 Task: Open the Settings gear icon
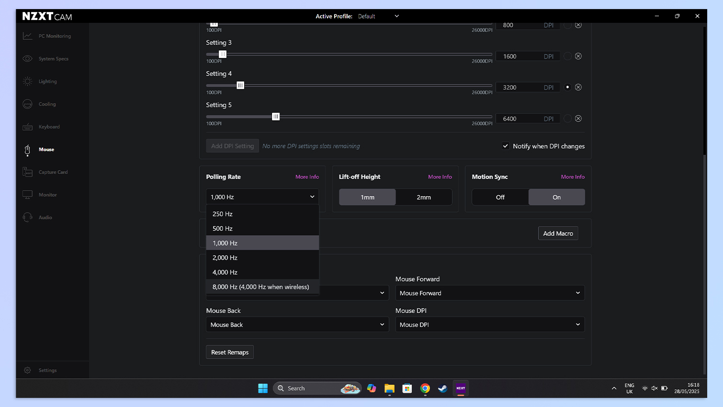28,370
